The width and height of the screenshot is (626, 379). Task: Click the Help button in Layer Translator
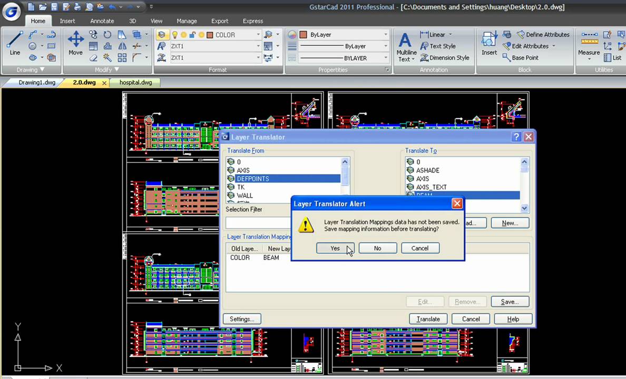click(x=513, y=319)
